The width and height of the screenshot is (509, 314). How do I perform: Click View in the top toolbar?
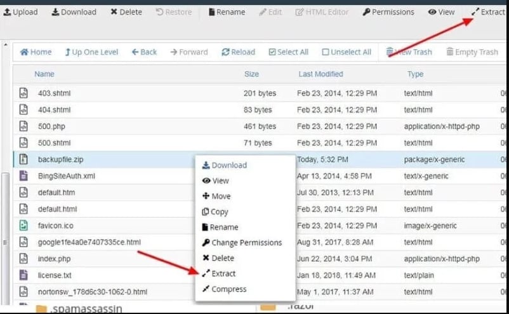pyautogui.click(x=441, y=12)
